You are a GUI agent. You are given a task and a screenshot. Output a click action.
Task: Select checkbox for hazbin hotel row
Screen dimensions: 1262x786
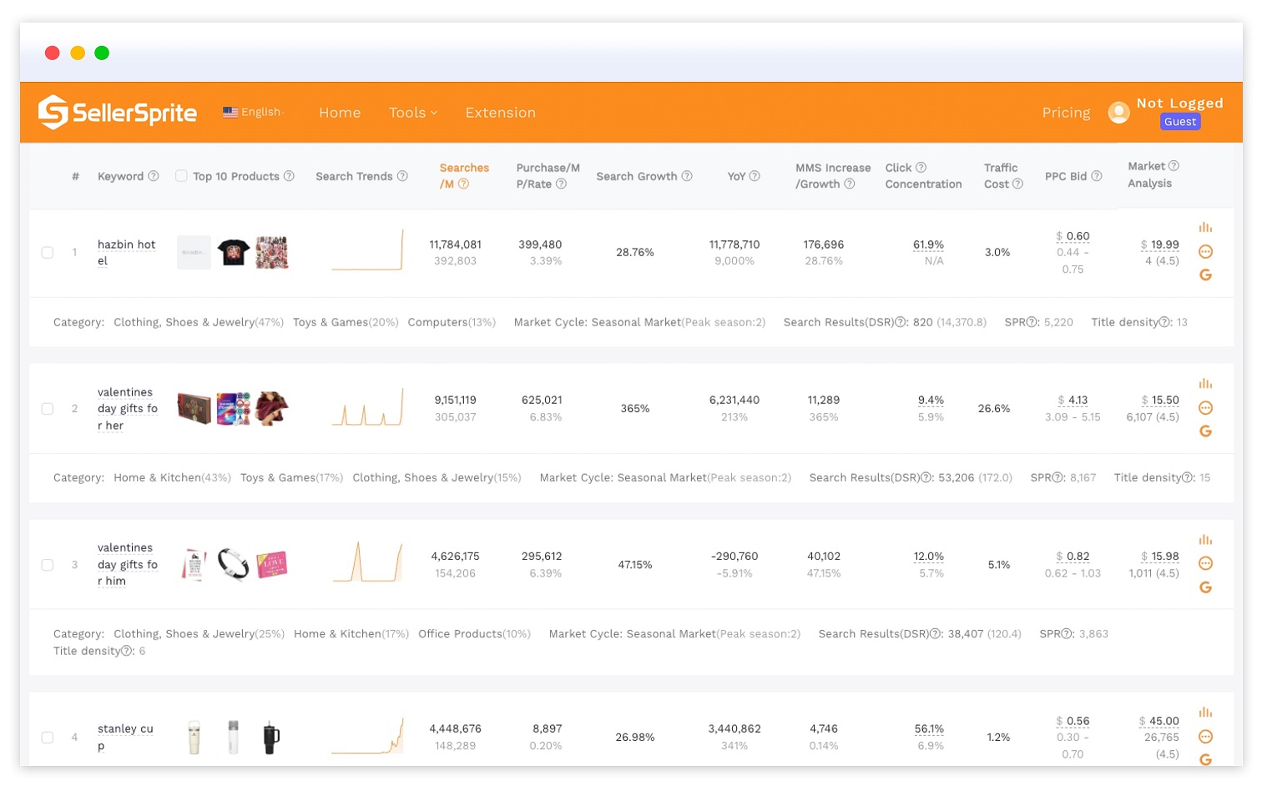[48, 252]
